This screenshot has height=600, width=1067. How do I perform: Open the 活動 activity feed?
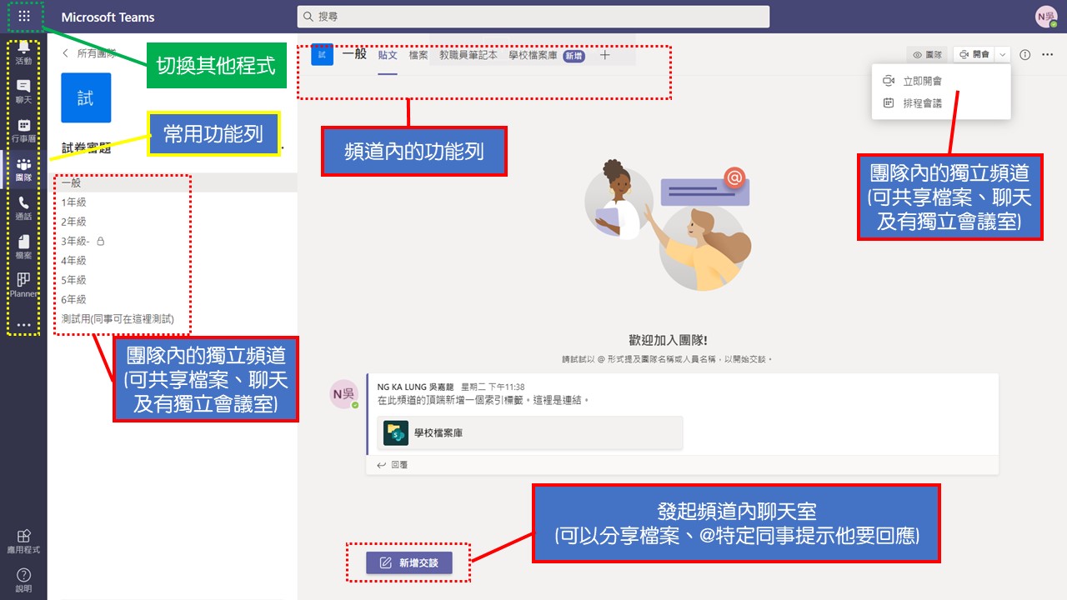[x=23, y=52]
